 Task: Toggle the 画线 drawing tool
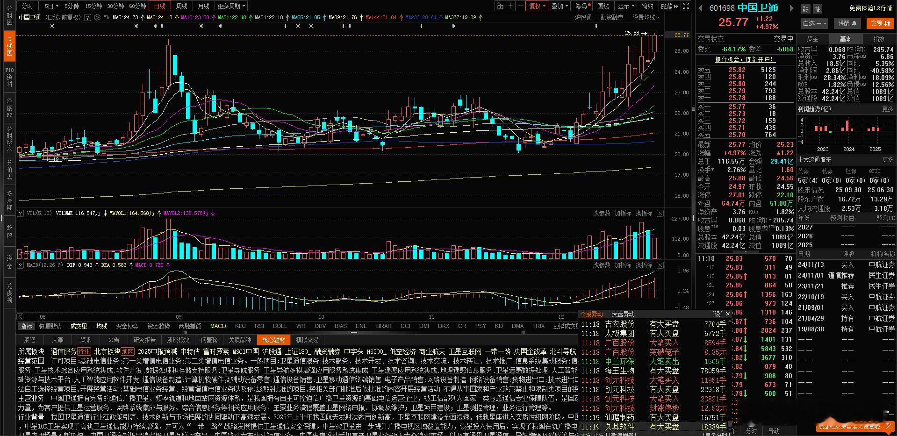(x=603, y=6)
